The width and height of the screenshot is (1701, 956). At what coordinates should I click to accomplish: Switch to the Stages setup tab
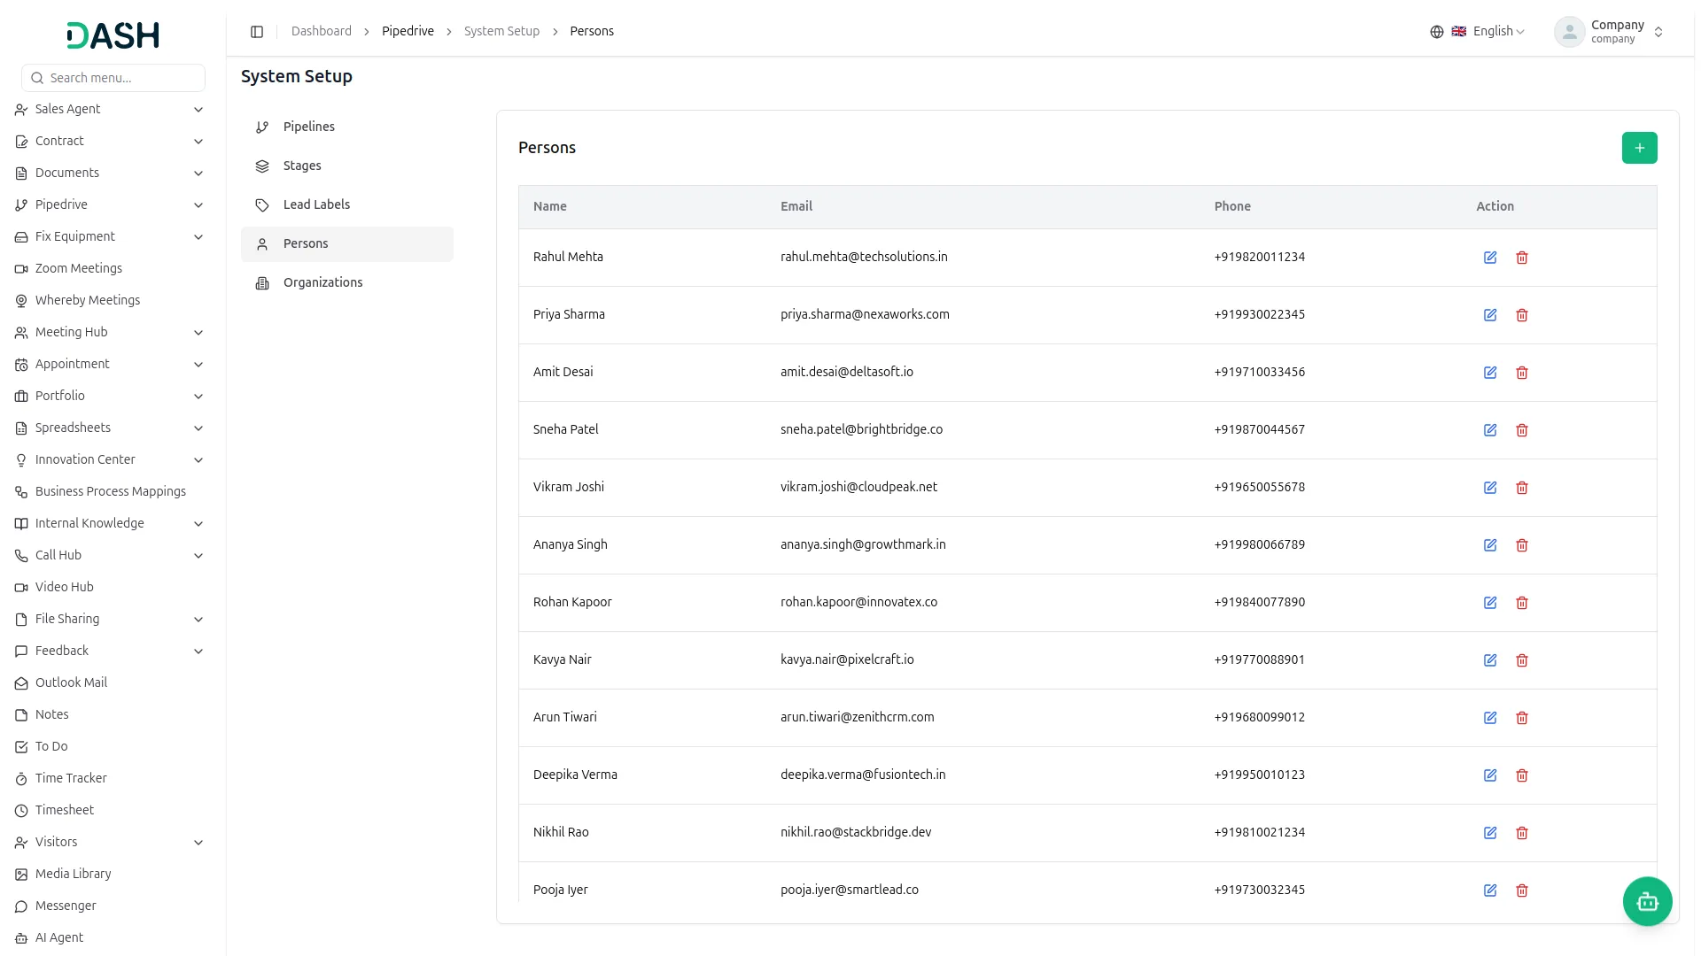pyautogui.click(x=347, y=166)
